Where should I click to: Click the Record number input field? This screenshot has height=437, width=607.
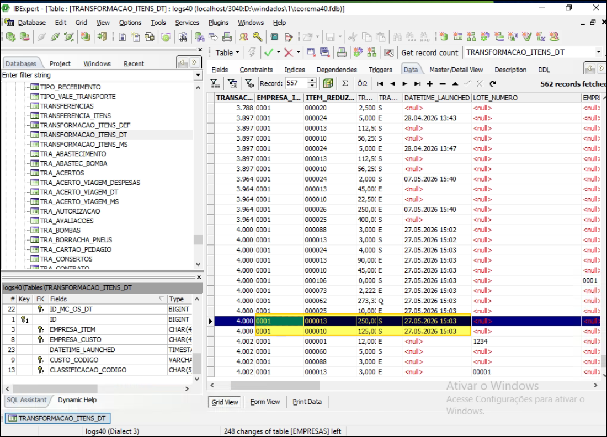(x=296, y=83)
